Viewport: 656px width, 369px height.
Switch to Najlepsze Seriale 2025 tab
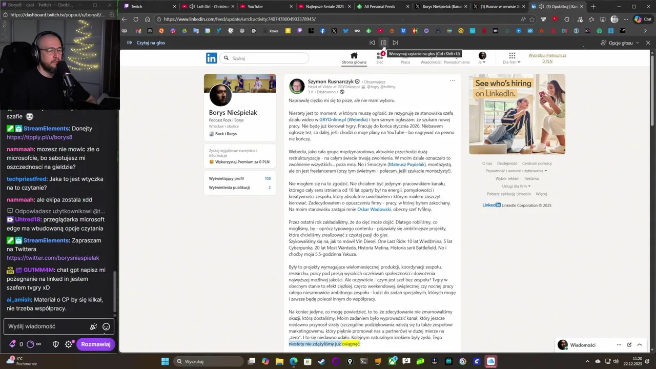coord(324,7)
